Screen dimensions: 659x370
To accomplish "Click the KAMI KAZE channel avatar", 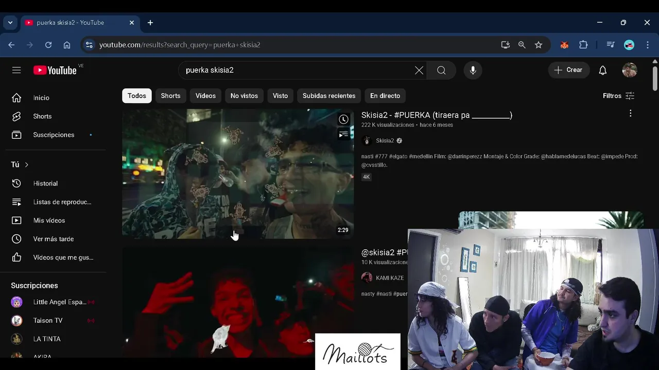I will coord(367,278).
